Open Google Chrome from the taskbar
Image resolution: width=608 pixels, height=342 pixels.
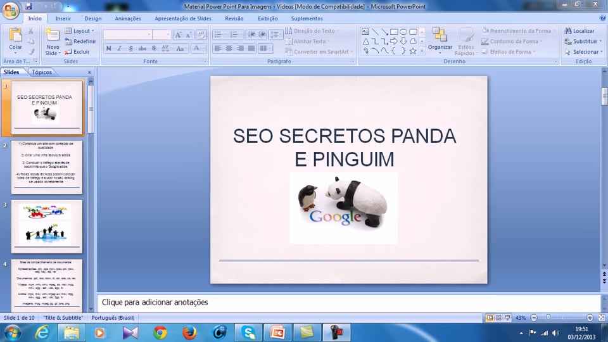[x=160, y=332]
